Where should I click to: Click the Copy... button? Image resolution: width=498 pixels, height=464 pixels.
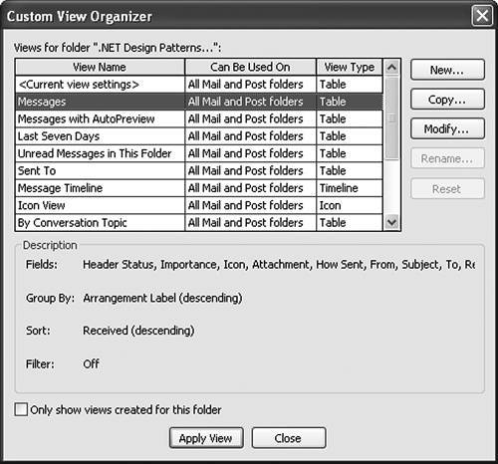pos(447,99)
